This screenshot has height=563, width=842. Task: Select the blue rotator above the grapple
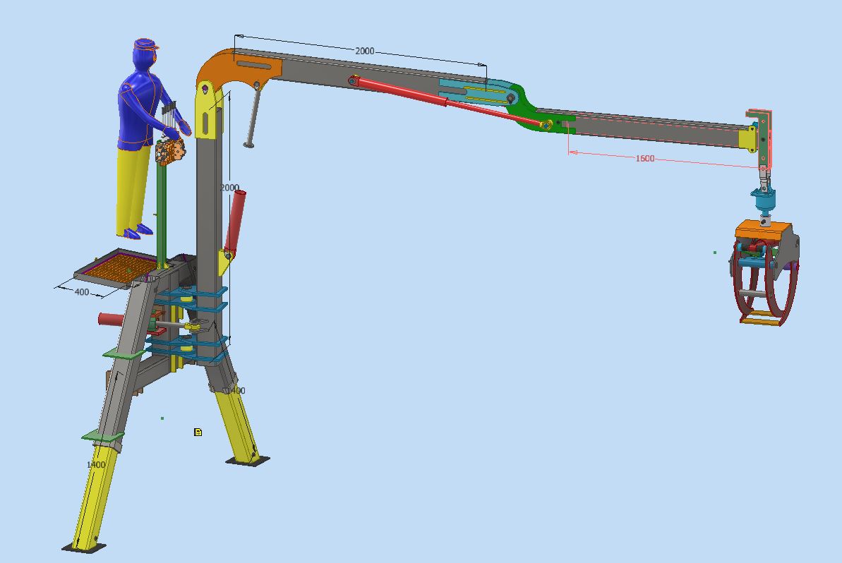(x=764, y=200)
